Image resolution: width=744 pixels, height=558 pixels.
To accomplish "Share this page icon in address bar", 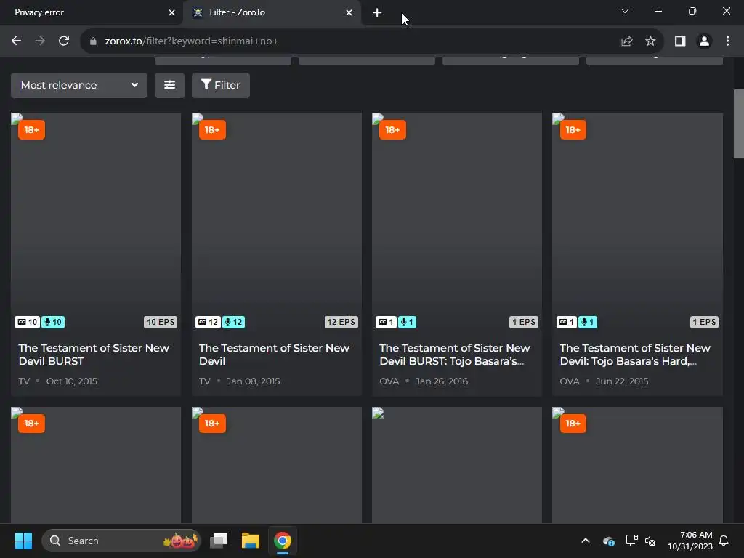I will click(x=627, y=41).
